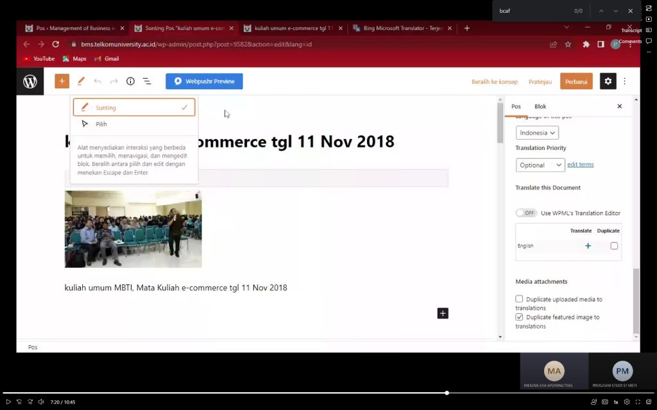
Task: Click Beralih ke konsep link
Action: click(495, 81)
